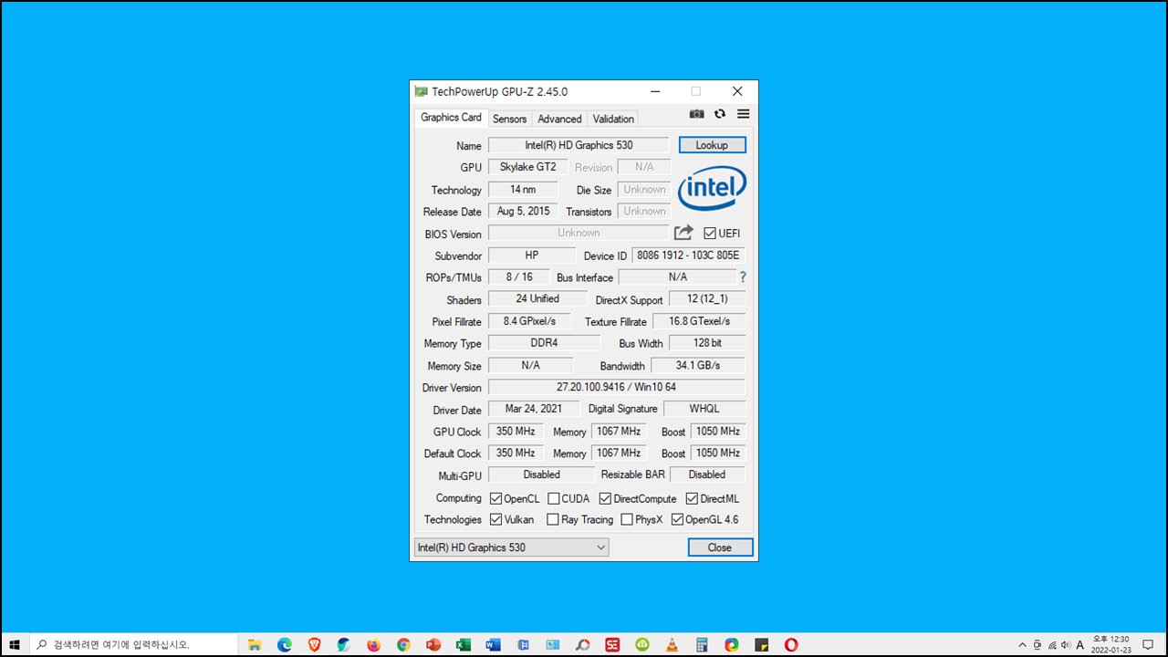Image resolution: width=1168 pixels, height=657 pixels.
Task: Click the Windows search box
Action: (x=135, y=644)
